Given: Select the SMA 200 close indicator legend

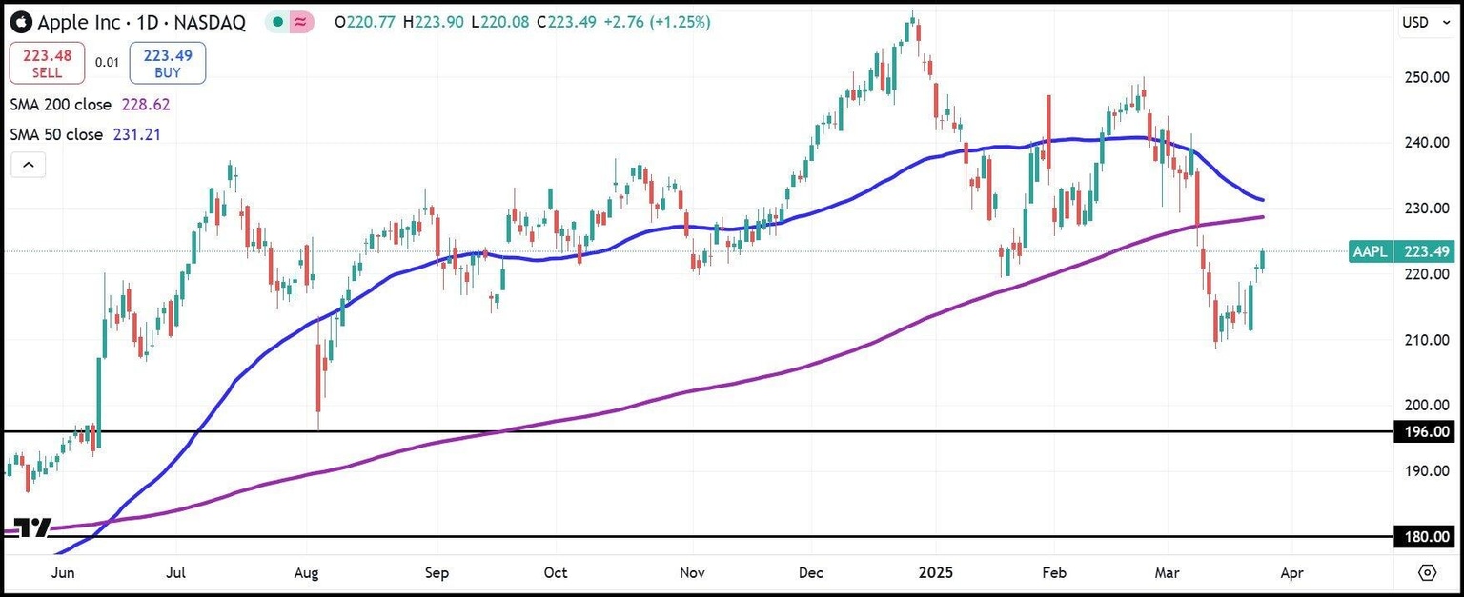Looking at the screenshot, I should (x=61, y=105).
